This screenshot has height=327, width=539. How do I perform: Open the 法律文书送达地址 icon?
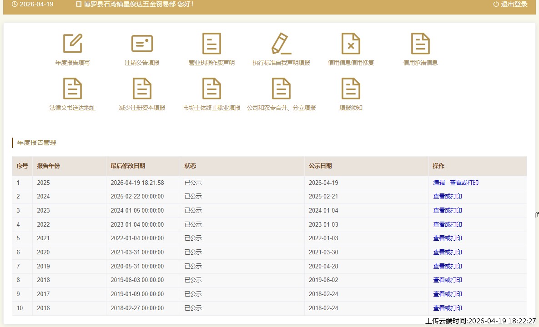pos(72,89)
